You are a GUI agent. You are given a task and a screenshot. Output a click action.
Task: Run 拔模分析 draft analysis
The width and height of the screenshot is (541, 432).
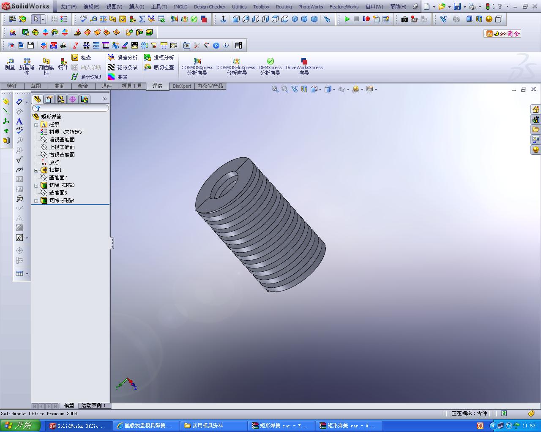click(159, 57)
